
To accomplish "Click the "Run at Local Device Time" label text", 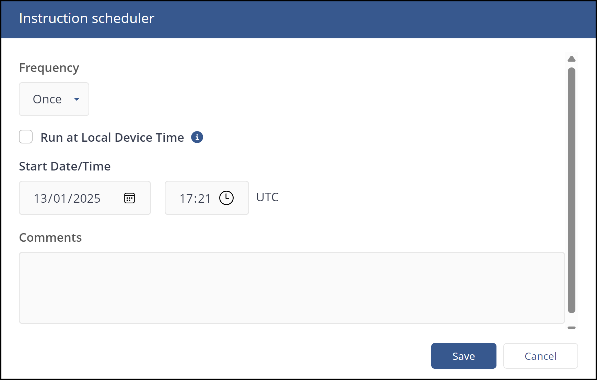I will [x=112, y=138].
